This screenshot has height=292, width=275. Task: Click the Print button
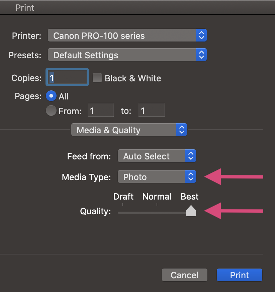click(240, 275)
